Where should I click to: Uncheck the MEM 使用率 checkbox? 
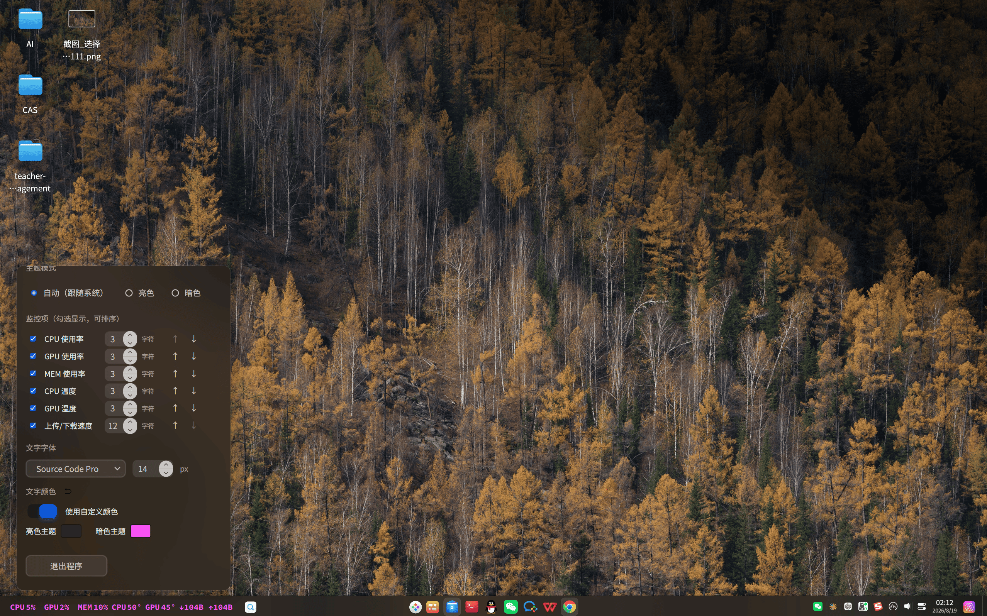tap(33, 373)
